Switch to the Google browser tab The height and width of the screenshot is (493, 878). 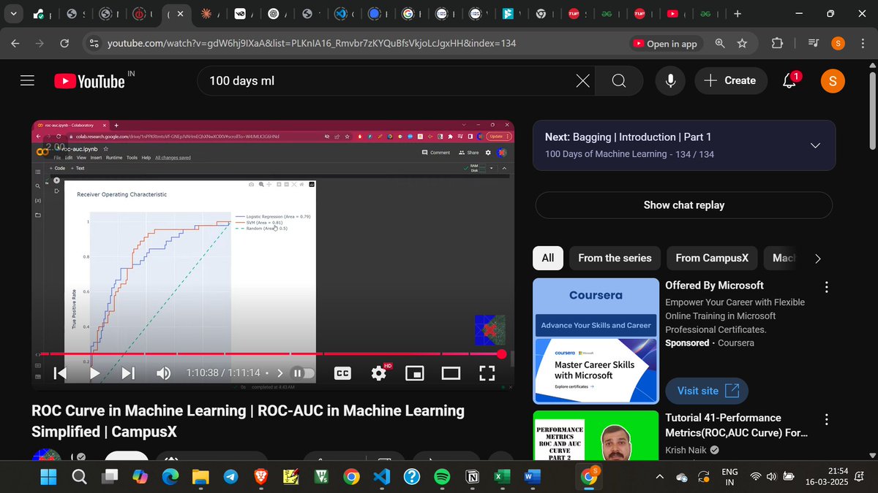pyautogui.click(x=407, y=14)
